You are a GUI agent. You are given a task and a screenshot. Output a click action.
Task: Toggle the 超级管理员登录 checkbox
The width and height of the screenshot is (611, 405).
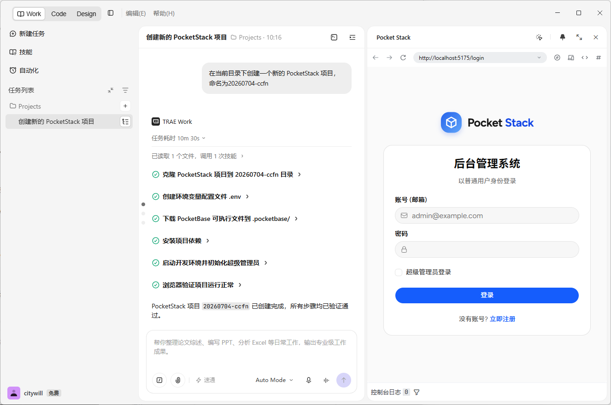tap(399, 272)
